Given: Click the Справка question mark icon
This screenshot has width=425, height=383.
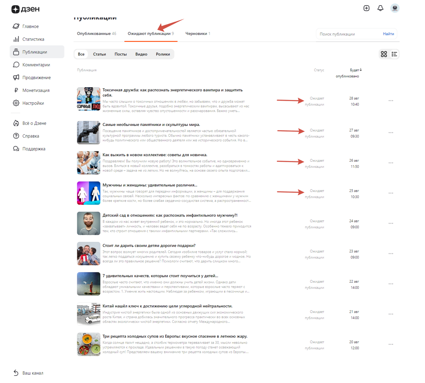Looking at the screenshot, I should 16,136.
